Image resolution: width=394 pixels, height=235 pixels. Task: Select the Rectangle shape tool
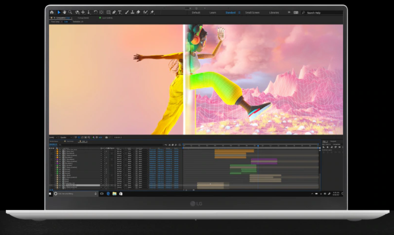pos(108,12)
